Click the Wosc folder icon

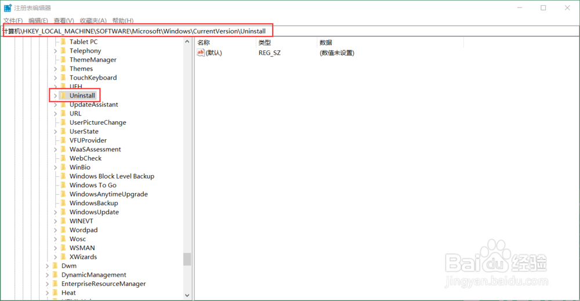63,239
